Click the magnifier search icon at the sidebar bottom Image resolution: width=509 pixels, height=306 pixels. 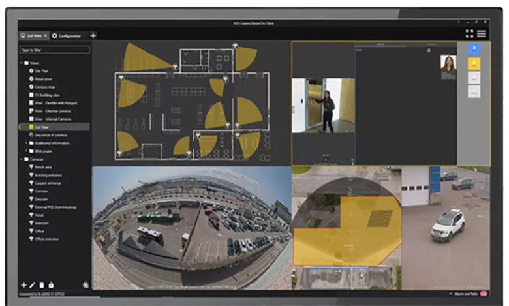click(x=85, y=285)
